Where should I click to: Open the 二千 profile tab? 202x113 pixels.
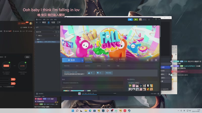[59, 22]
